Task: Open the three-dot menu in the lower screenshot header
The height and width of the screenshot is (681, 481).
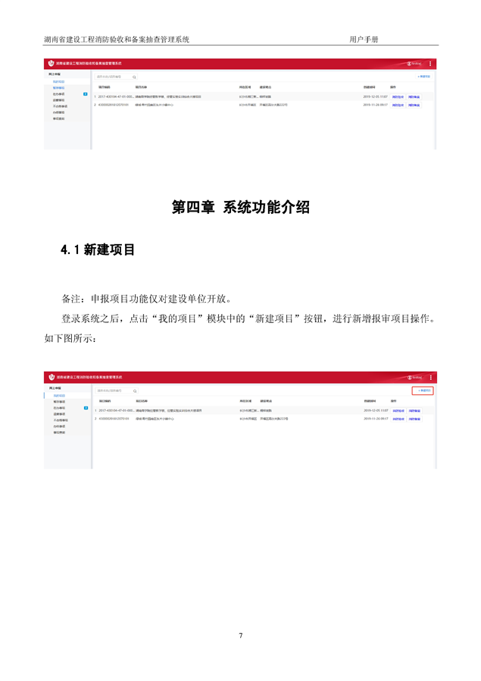Action: point(430,376)
